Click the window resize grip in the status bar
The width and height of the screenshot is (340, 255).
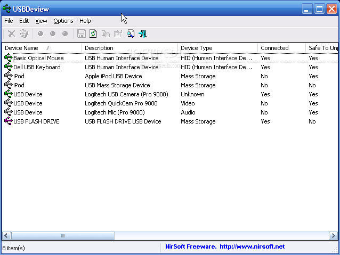click(335, 250)
